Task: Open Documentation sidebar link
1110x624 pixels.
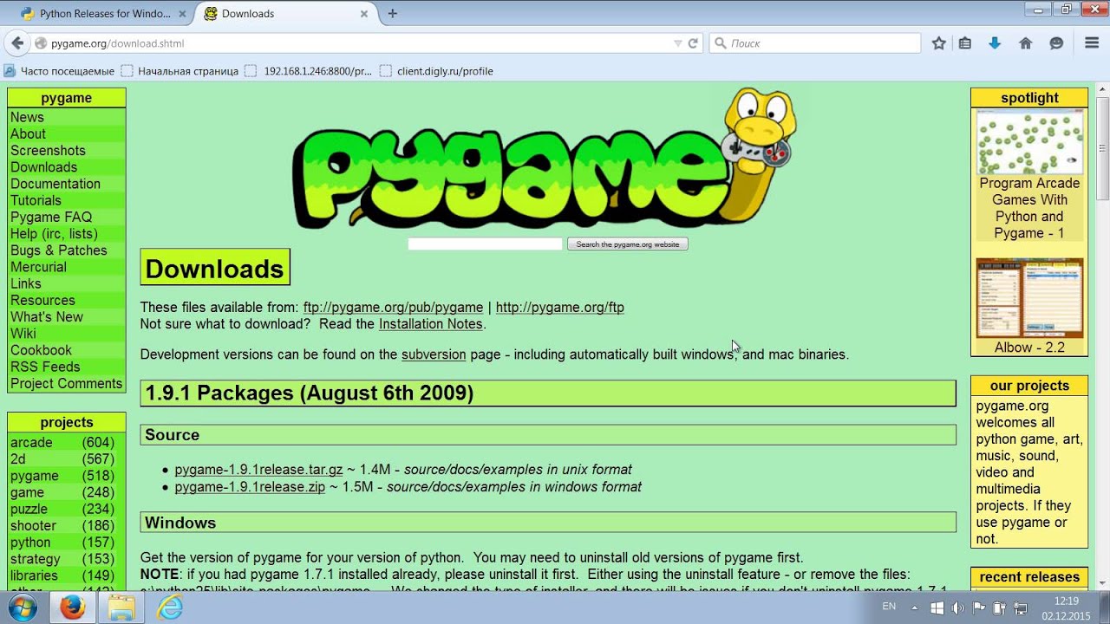Action: (x=55, y=184)
